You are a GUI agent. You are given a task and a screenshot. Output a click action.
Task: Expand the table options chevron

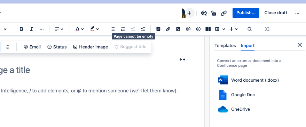tap(224, 29)
